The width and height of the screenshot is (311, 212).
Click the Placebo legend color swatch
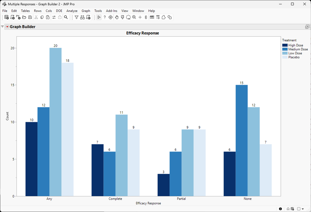(x=285, y=57)
